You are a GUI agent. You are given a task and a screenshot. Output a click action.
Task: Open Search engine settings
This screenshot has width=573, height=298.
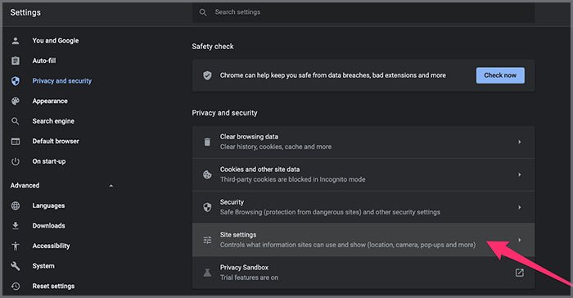pos(53,121)
